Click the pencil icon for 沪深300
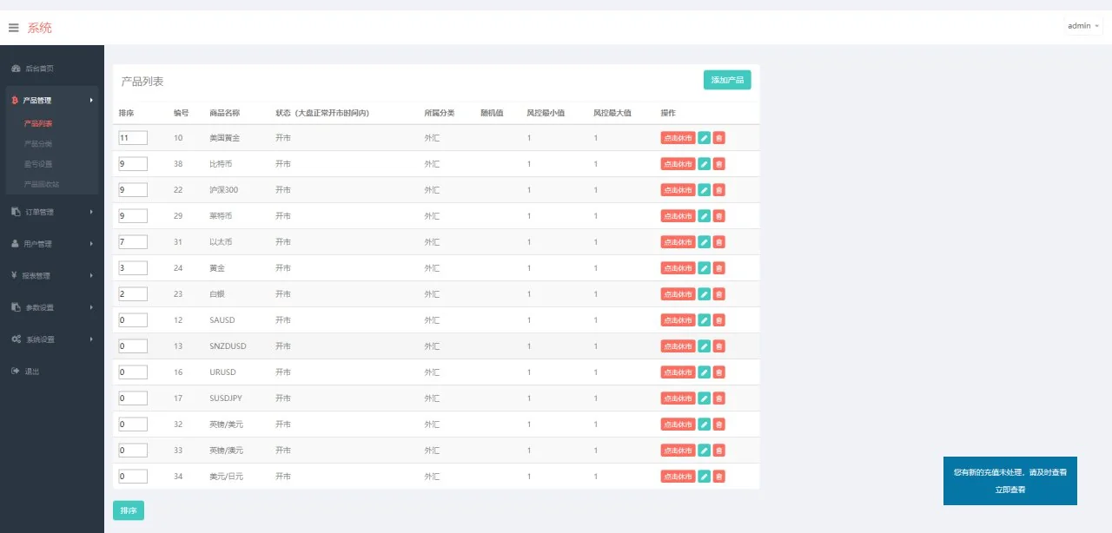Screen dimensions: 1112x533 (705, 190)
